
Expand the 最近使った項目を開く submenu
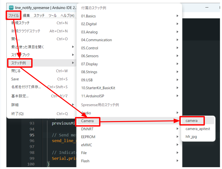tap(28, 47)
